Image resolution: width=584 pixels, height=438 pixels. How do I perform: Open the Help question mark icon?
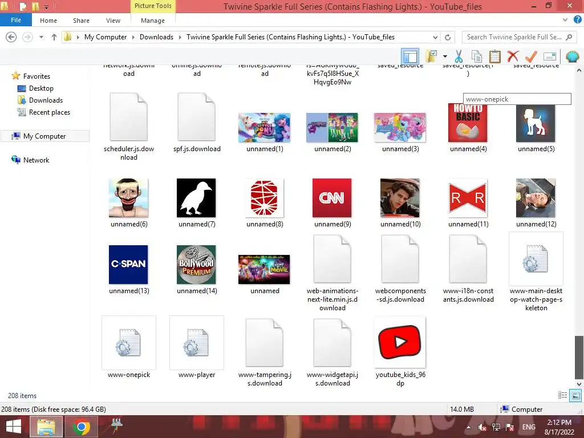pyautogui.click(x=578, y=20)
